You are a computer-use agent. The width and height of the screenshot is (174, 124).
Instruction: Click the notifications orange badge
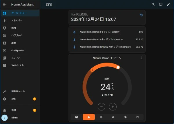pos(35,110)
